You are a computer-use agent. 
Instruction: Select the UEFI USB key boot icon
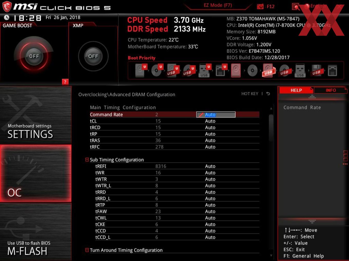(x=205, y=70)
